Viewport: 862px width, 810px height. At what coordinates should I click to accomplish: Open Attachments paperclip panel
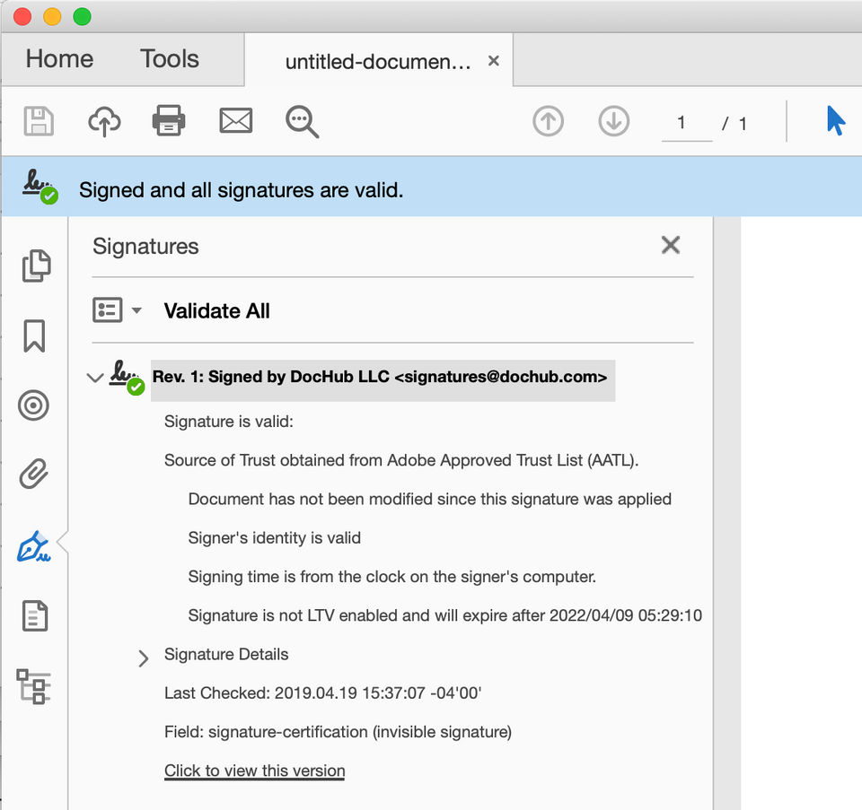pyautogui.click(x=34, y=473)
